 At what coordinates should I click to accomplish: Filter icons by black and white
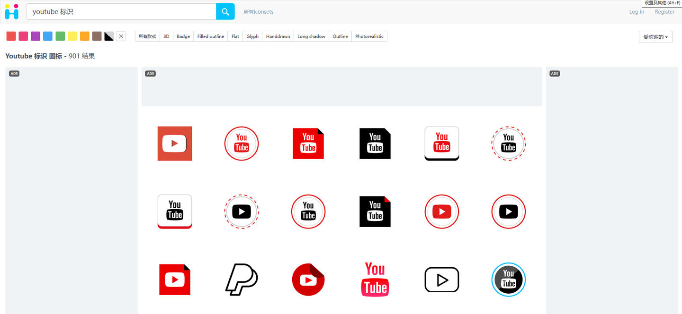(109, 36)
